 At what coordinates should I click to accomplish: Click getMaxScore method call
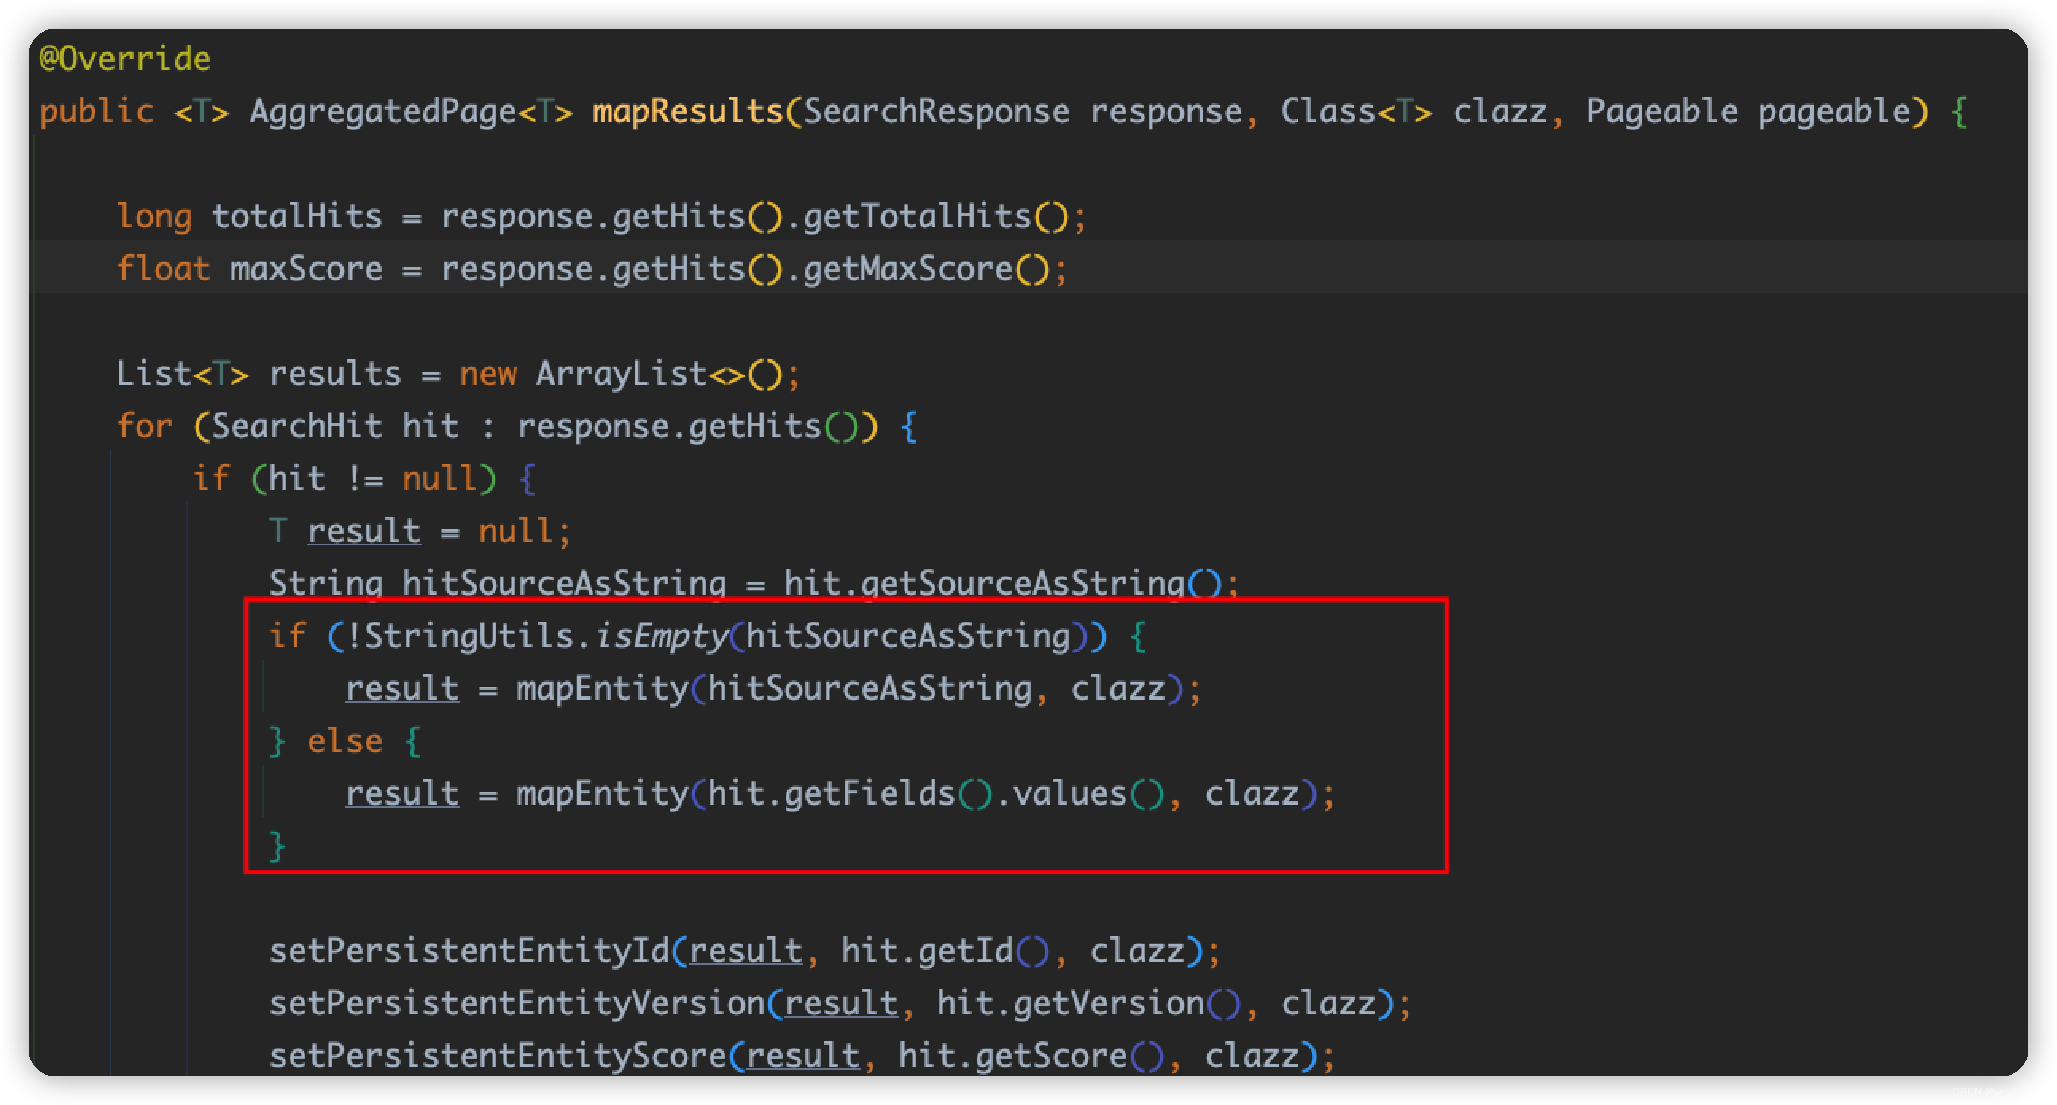pos(907,269)
